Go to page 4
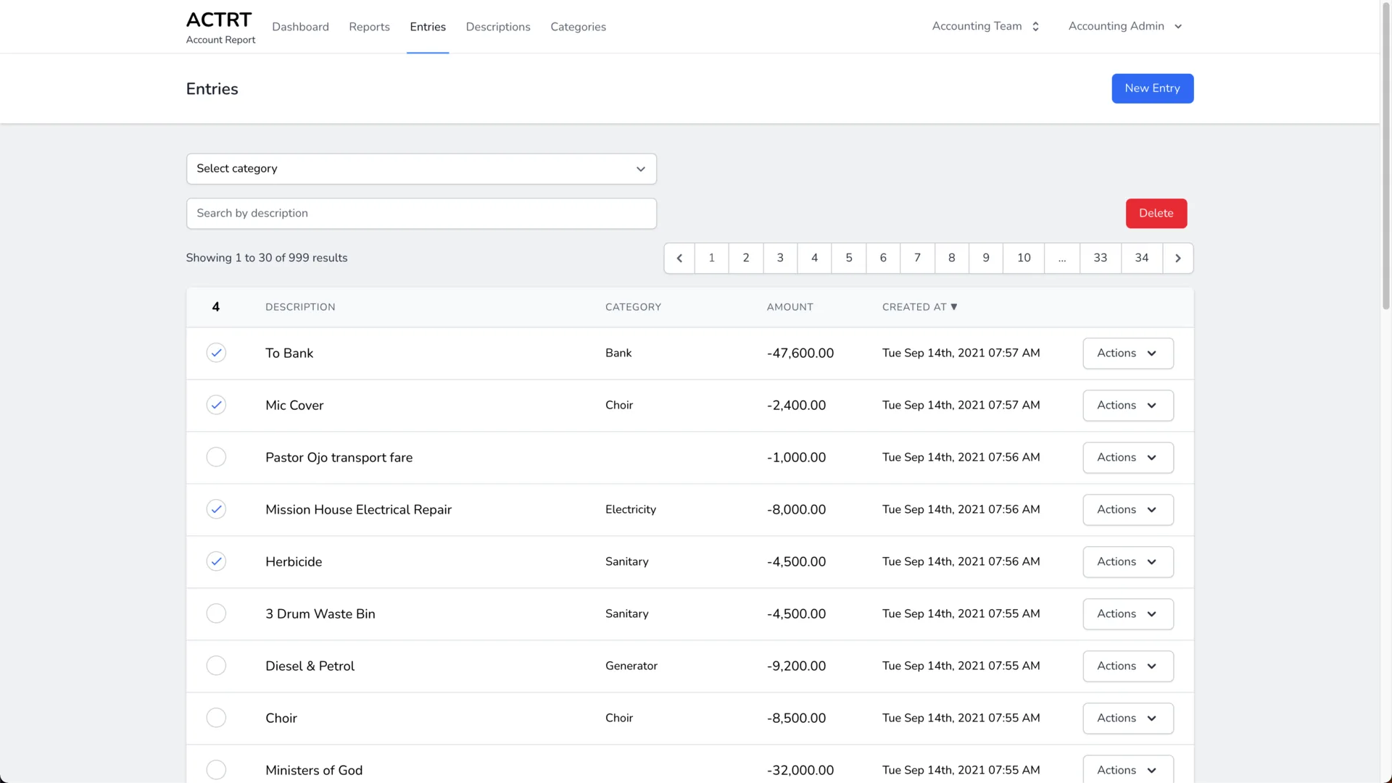This screenshot has width=1392, height=783. (814, 258)
